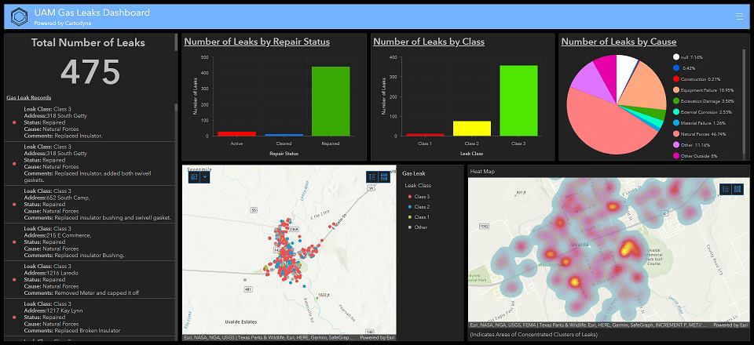Open Number of Leaks by Repair Status title link
Image resolution: width=754 pixels, height=345 pixels.
coord(257,42)
